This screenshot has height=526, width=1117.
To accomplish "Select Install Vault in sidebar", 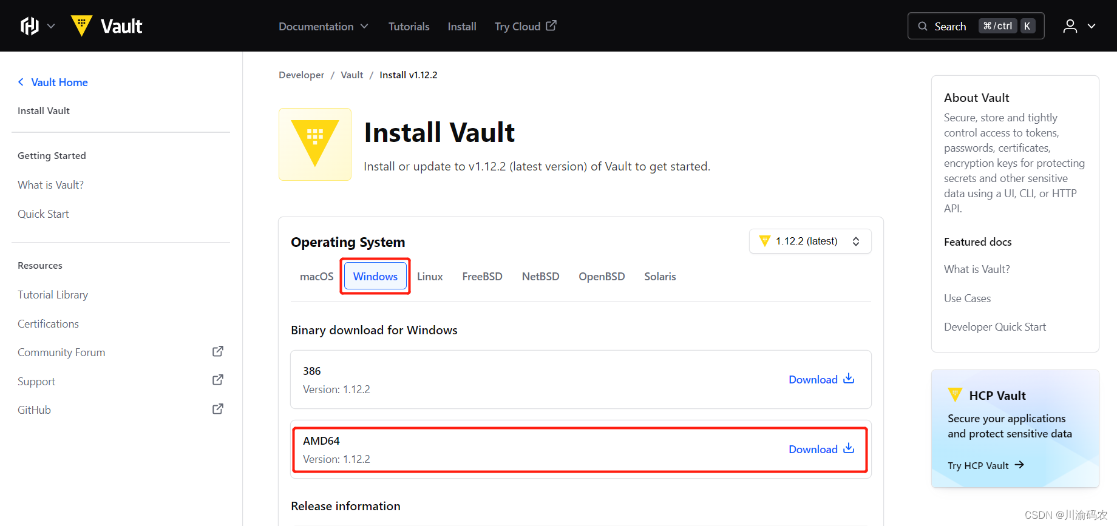I will (44, 110).
